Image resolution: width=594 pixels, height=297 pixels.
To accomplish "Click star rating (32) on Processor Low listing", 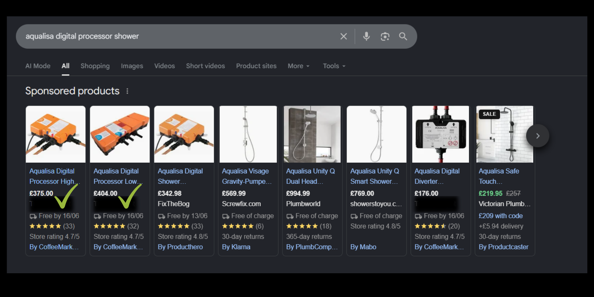I will (116, 226).
